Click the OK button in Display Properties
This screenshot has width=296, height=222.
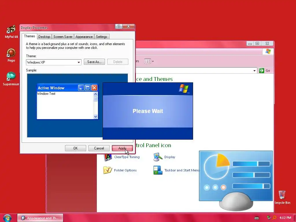pos(75,148)
